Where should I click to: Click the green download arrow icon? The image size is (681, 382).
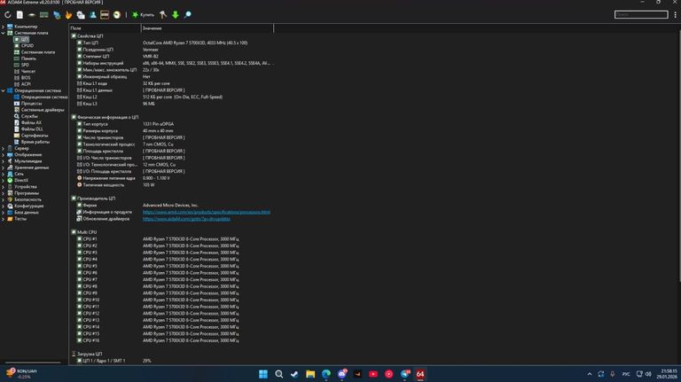tap(175, 15)
